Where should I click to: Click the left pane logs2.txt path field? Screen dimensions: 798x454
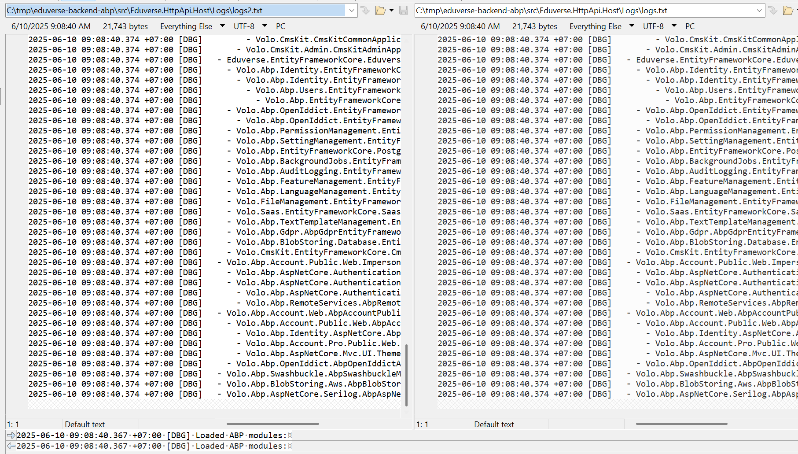pos(176,11)
